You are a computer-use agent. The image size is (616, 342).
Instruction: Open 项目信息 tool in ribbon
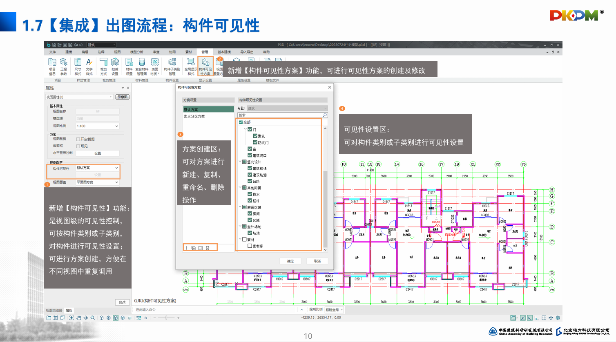pos(52,65)
